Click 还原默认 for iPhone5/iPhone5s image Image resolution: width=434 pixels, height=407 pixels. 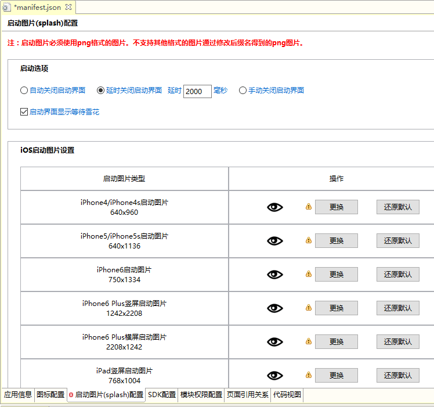[x=398, y=241]
